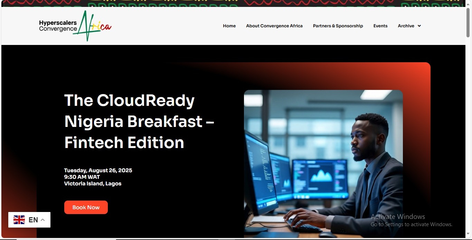Collapse the EN selector using its chevron
The height and width of the screenshot is (240, 472).
(x=43, y=219)
